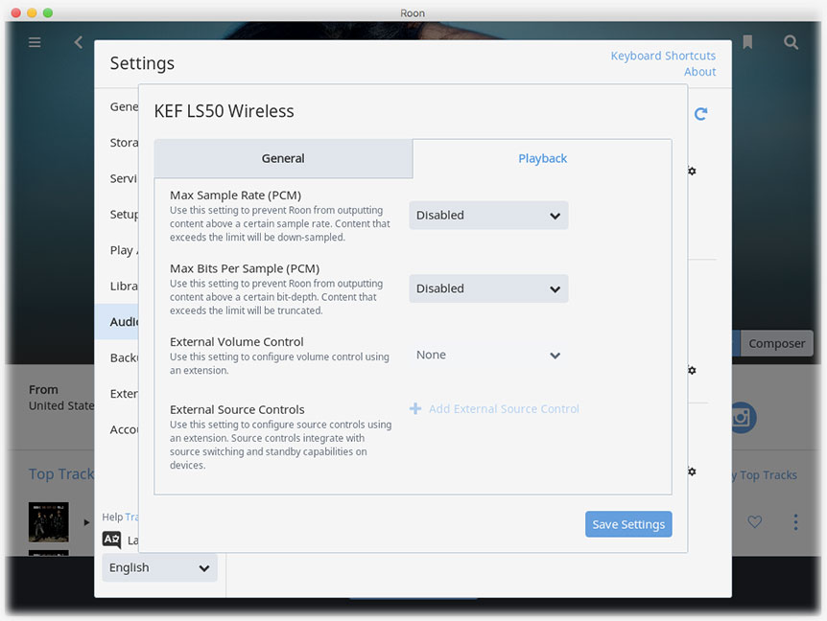Click the top track album thumbnail
The width and height of the screenshot is (827, 621).
(49, 522)
